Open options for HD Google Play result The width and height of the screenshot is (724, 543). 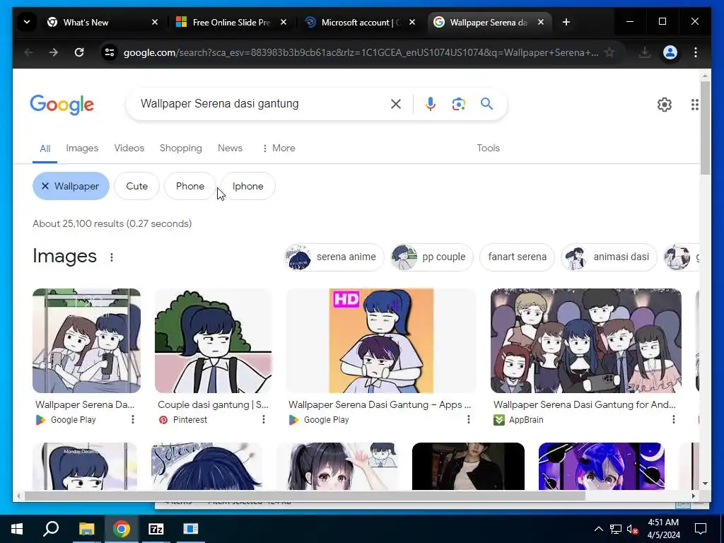pos(469,419)
